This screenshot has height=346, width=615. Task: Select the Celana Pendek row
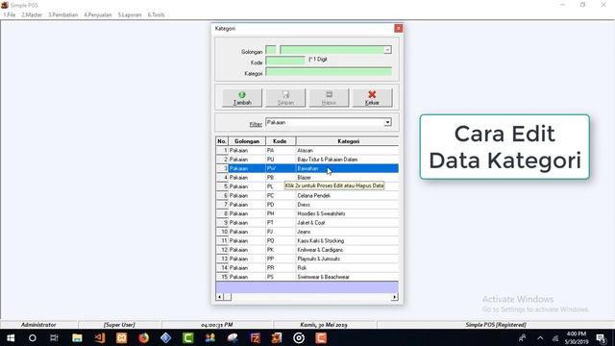(307, 195)
